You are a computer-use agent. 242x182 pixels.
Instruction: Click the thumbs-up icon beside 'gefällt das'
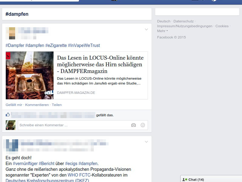[x=8, y=115]
